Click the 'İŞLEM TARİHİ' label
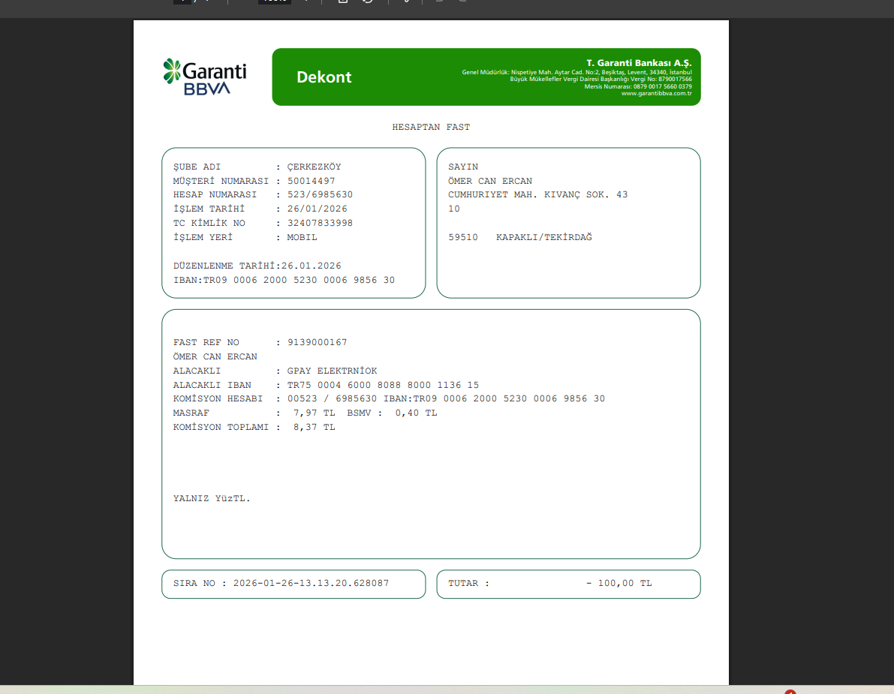Image resolution: width=894 pixels, height=694 pixels. 209,209
